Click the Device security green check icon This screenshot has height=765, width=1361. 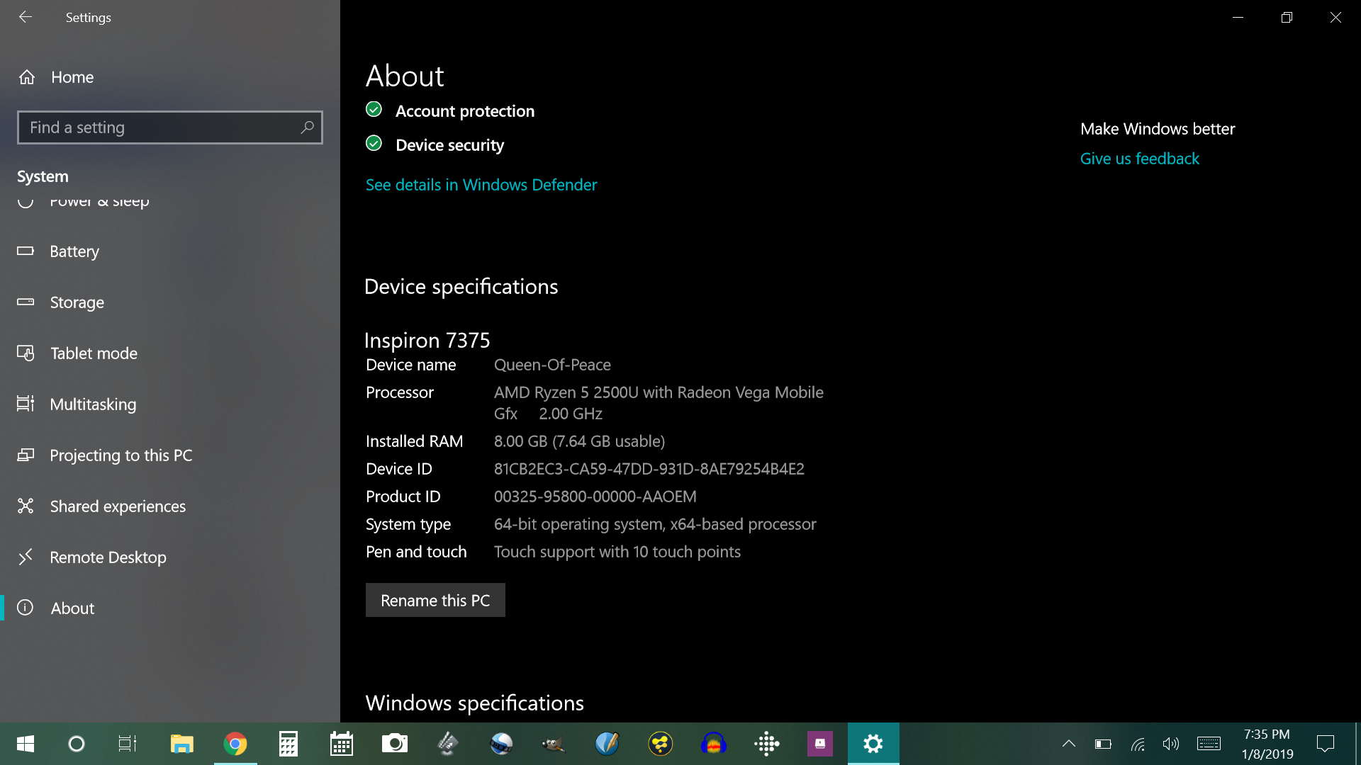click(x=374, y=143)
